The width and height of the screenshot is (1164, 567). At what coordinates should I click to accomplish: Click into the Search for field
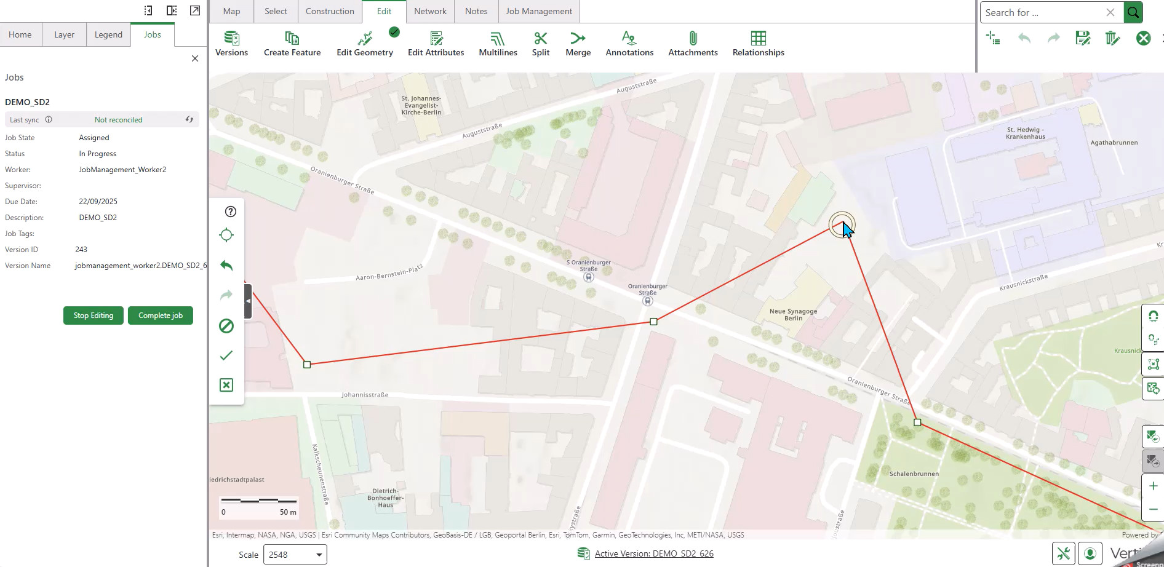pyautogui.click(x=1042, y=12)
